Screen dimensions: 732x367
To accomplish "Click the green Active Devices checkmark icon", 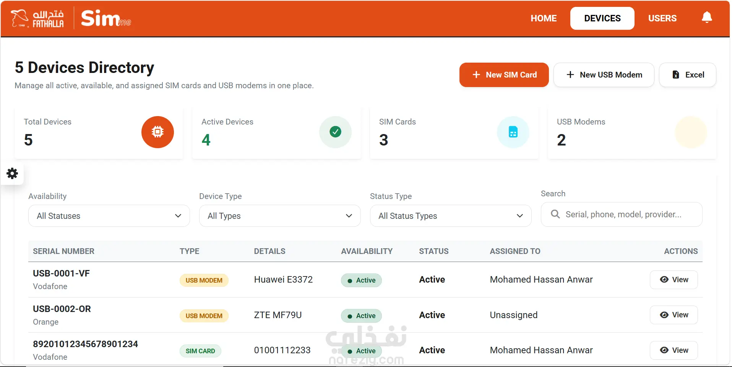I will [335, 132].
